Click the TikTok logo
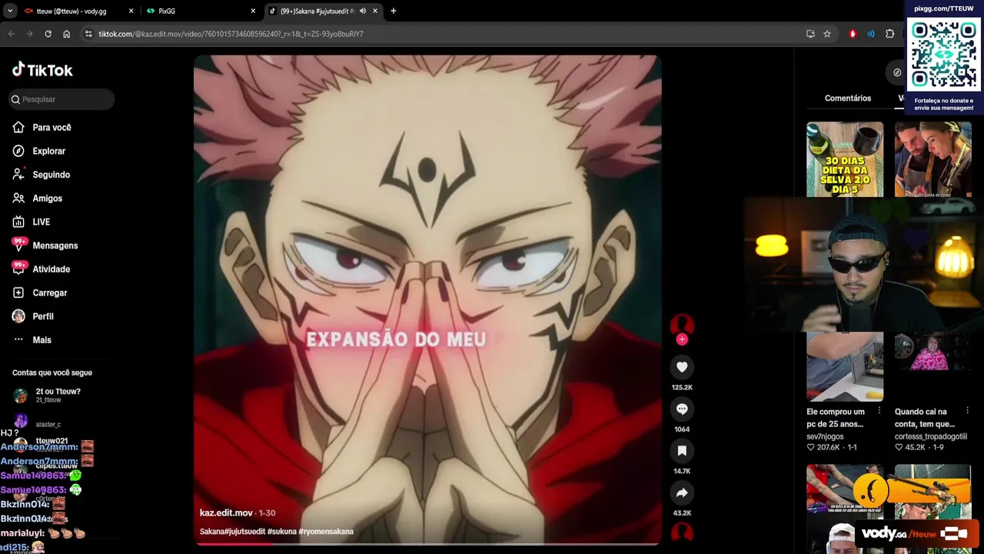Image resolution: width=984 pixels, height=554 pixels. [x=42, y=70]
